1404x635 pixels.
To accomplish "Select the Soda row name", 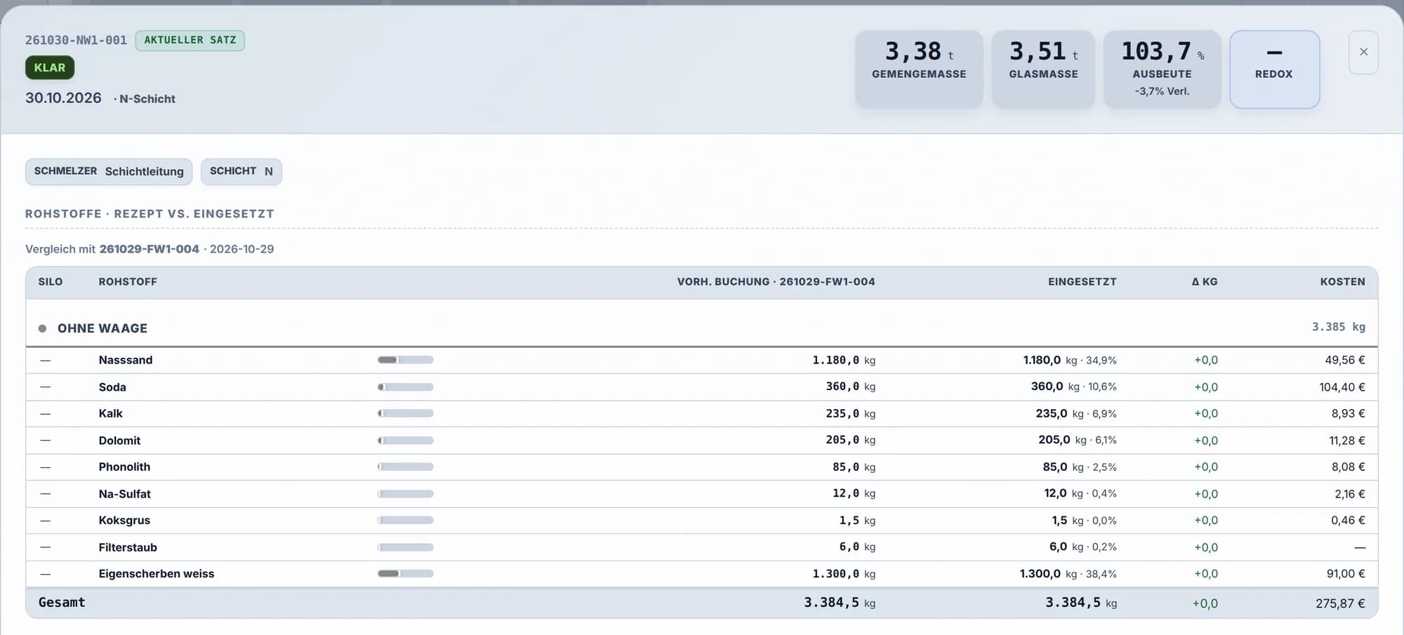I will pos(112,387).
